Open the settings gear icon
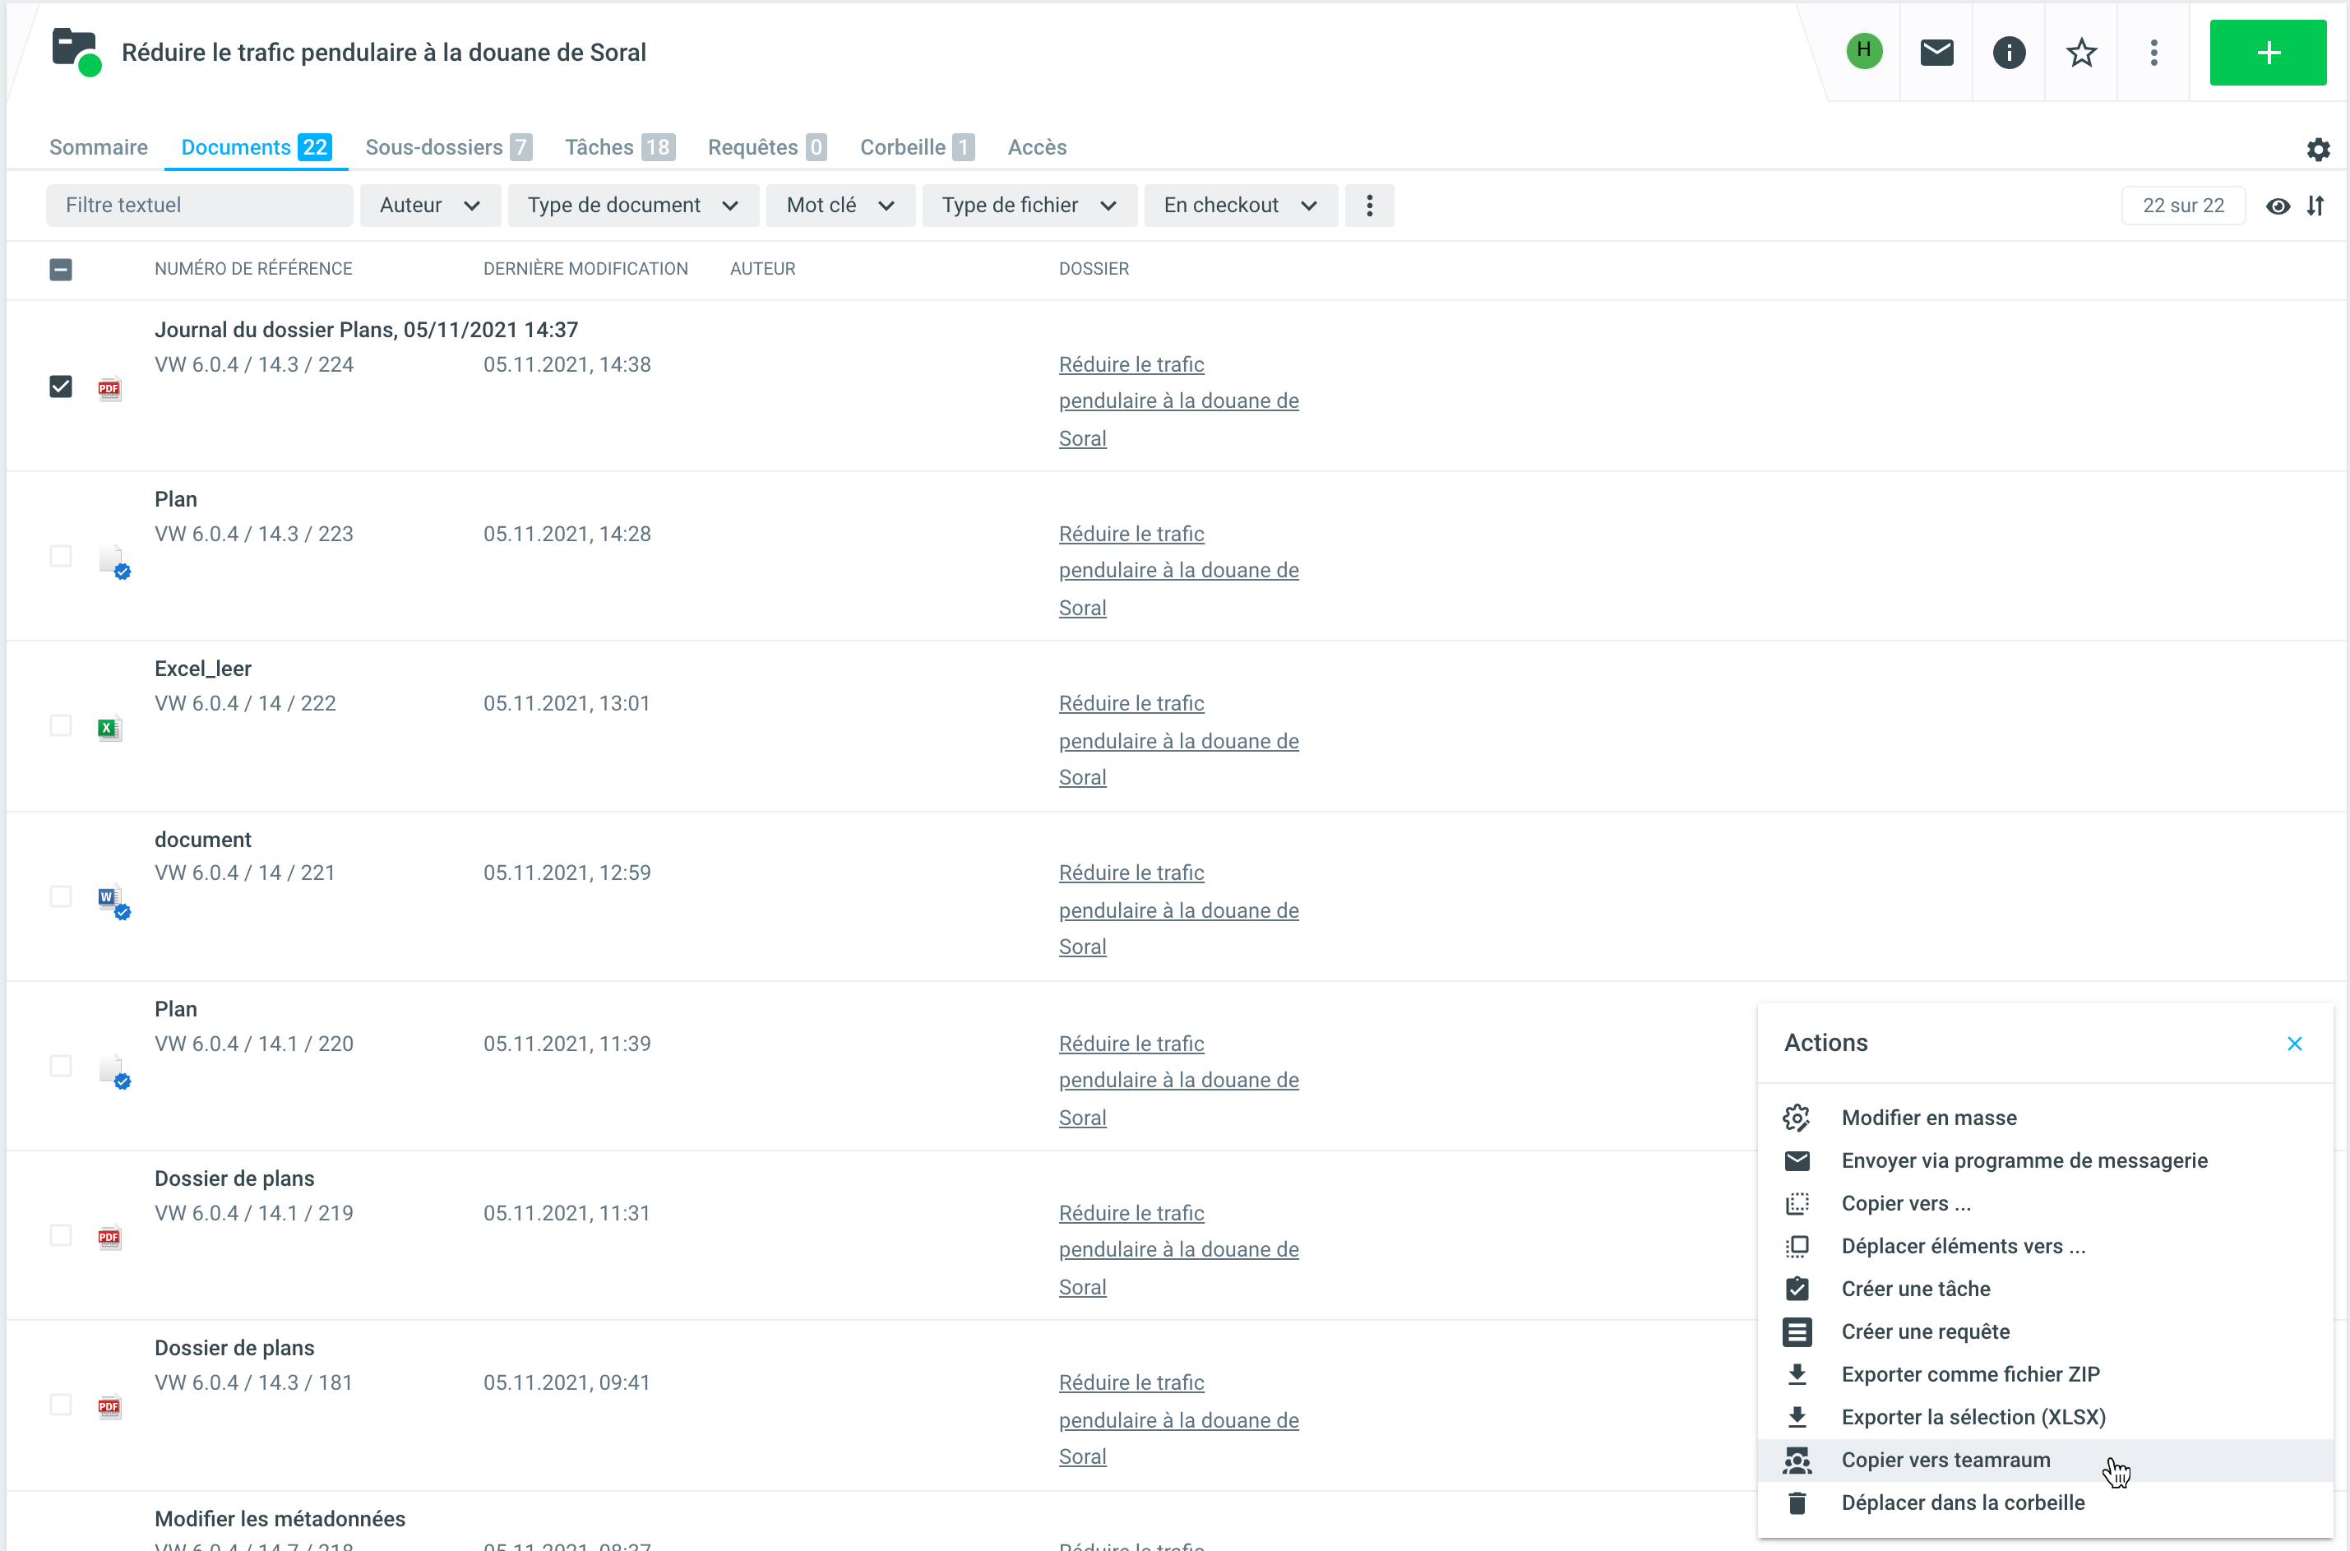The width and height of the screenshot is (2350, 1551). click(x=2317, y=150)
